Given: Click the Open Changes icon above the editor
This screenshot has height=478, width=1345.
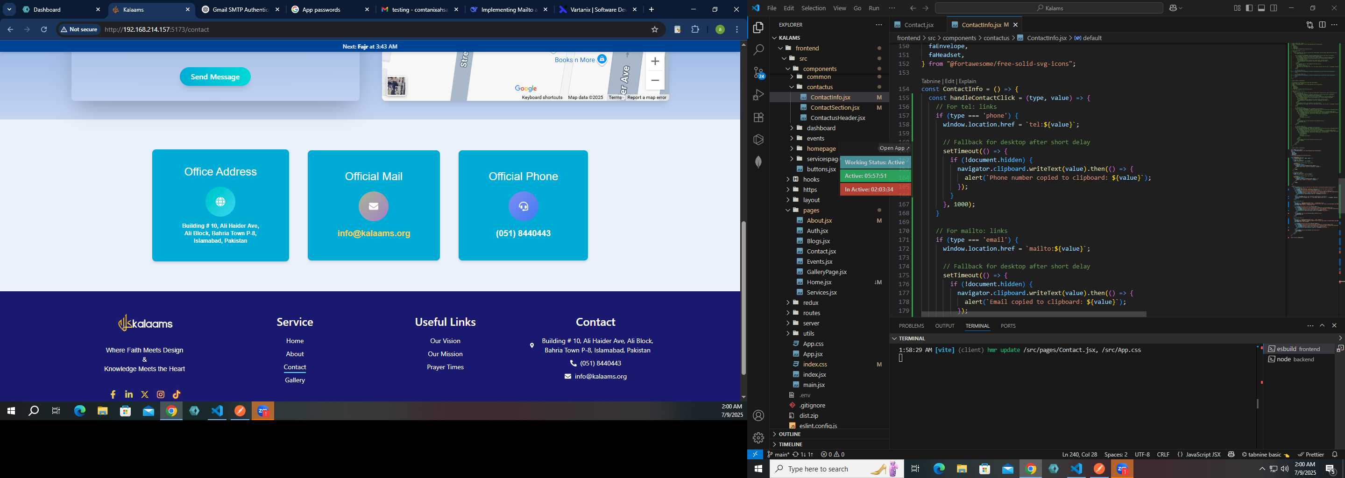Looking at the screenshot, I should 1310,25.
